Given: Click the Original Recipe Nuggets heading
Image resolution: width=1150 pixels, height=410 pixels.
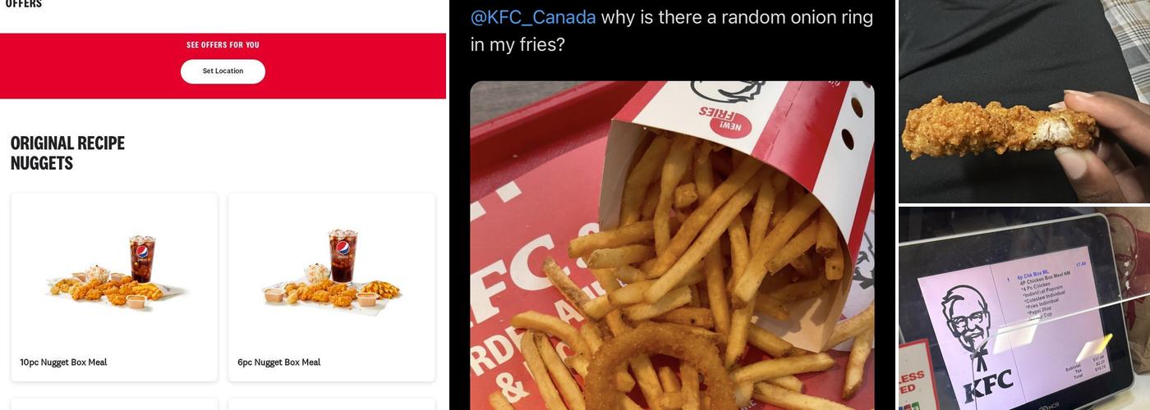Looking at the screenshot, I should pyautogui.click(x=67, y=153).
